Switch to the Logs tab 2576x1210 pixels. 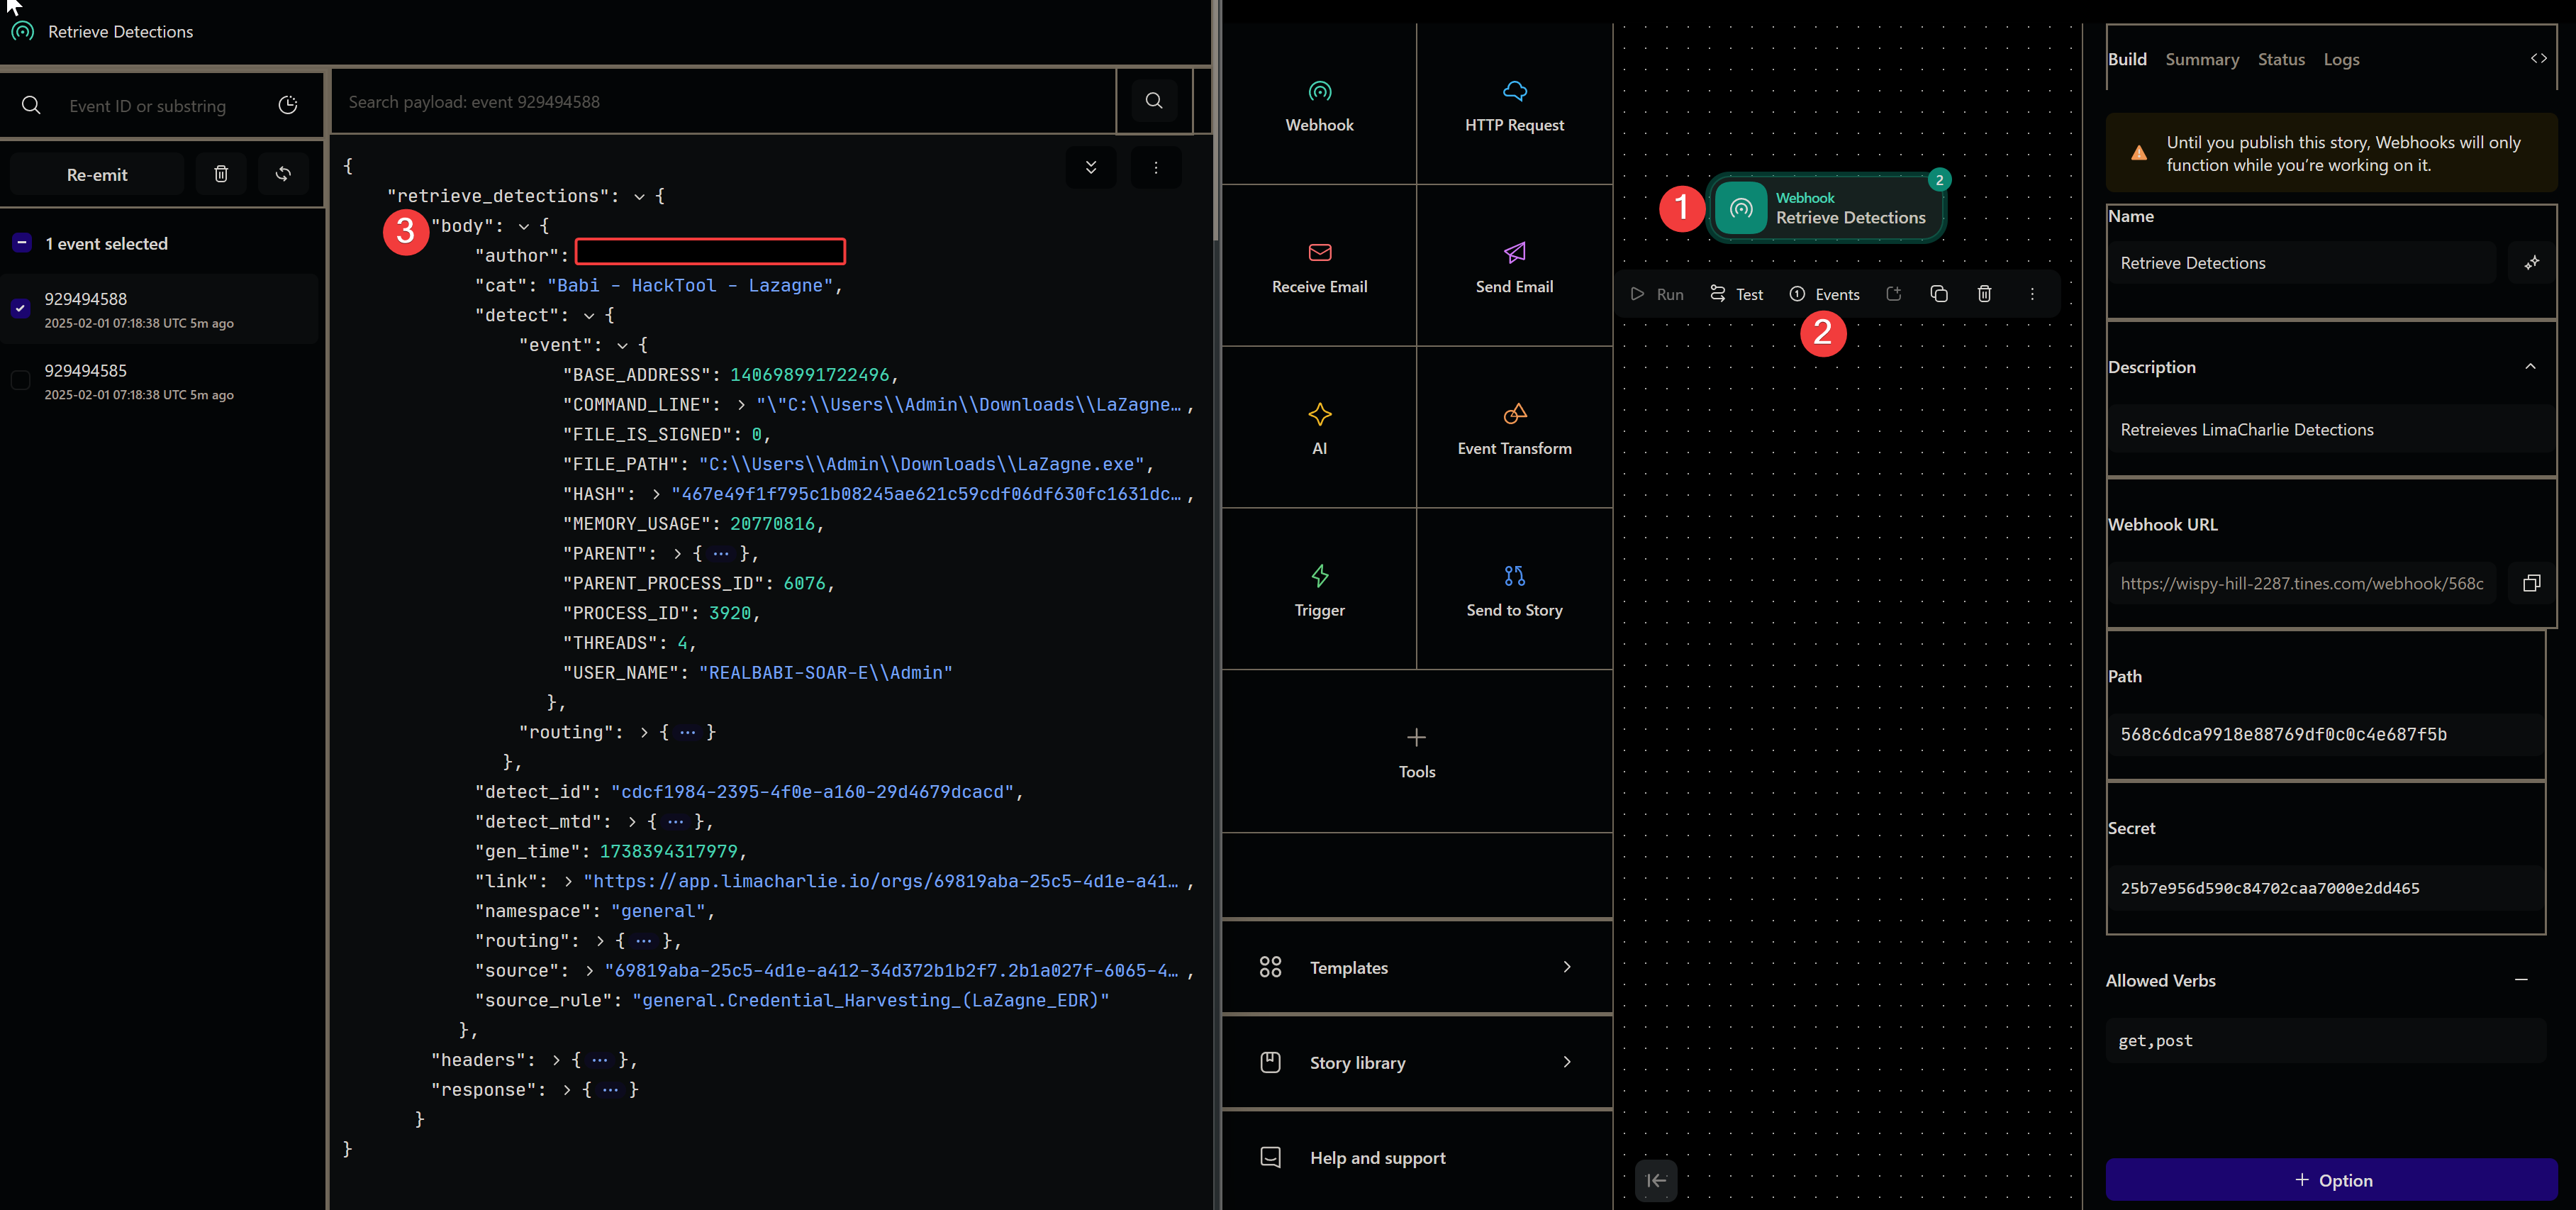click(x=2341, y=59)
